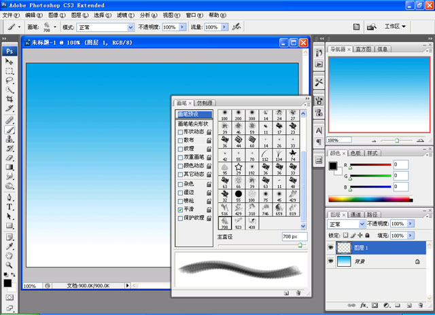
Task: Choose the hard round 55 brush preset
Action: (238, 196)
